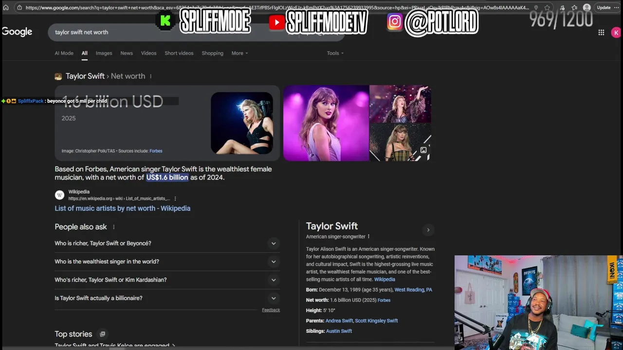Viewport: 623px width, 350px height.
Task: Open the Wikipedia link in panel description
Action: (385, 280)
